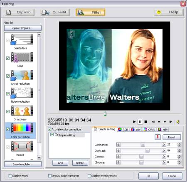
Task: Select the Noise reduction filter icon
Action: pos(22,93)
